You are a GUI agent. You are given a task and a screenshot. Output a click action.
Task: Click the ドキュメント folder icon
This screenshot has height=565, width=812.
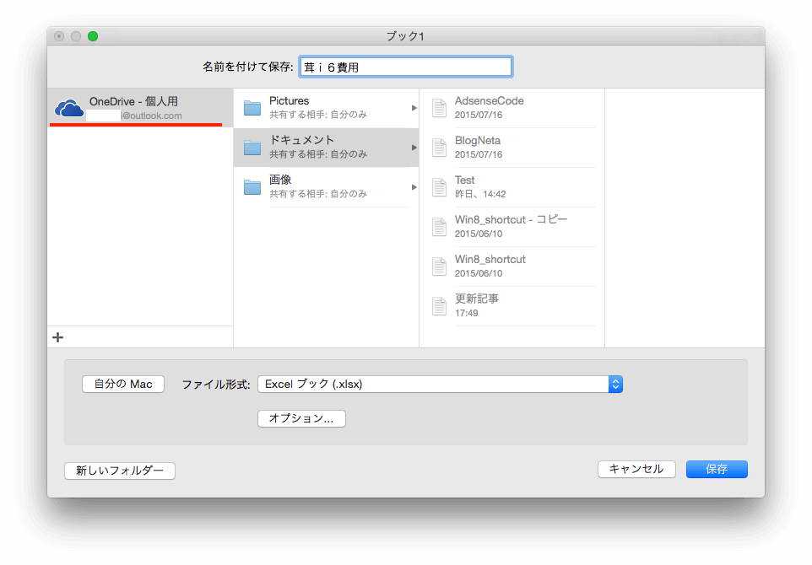(x=252, y=148)
